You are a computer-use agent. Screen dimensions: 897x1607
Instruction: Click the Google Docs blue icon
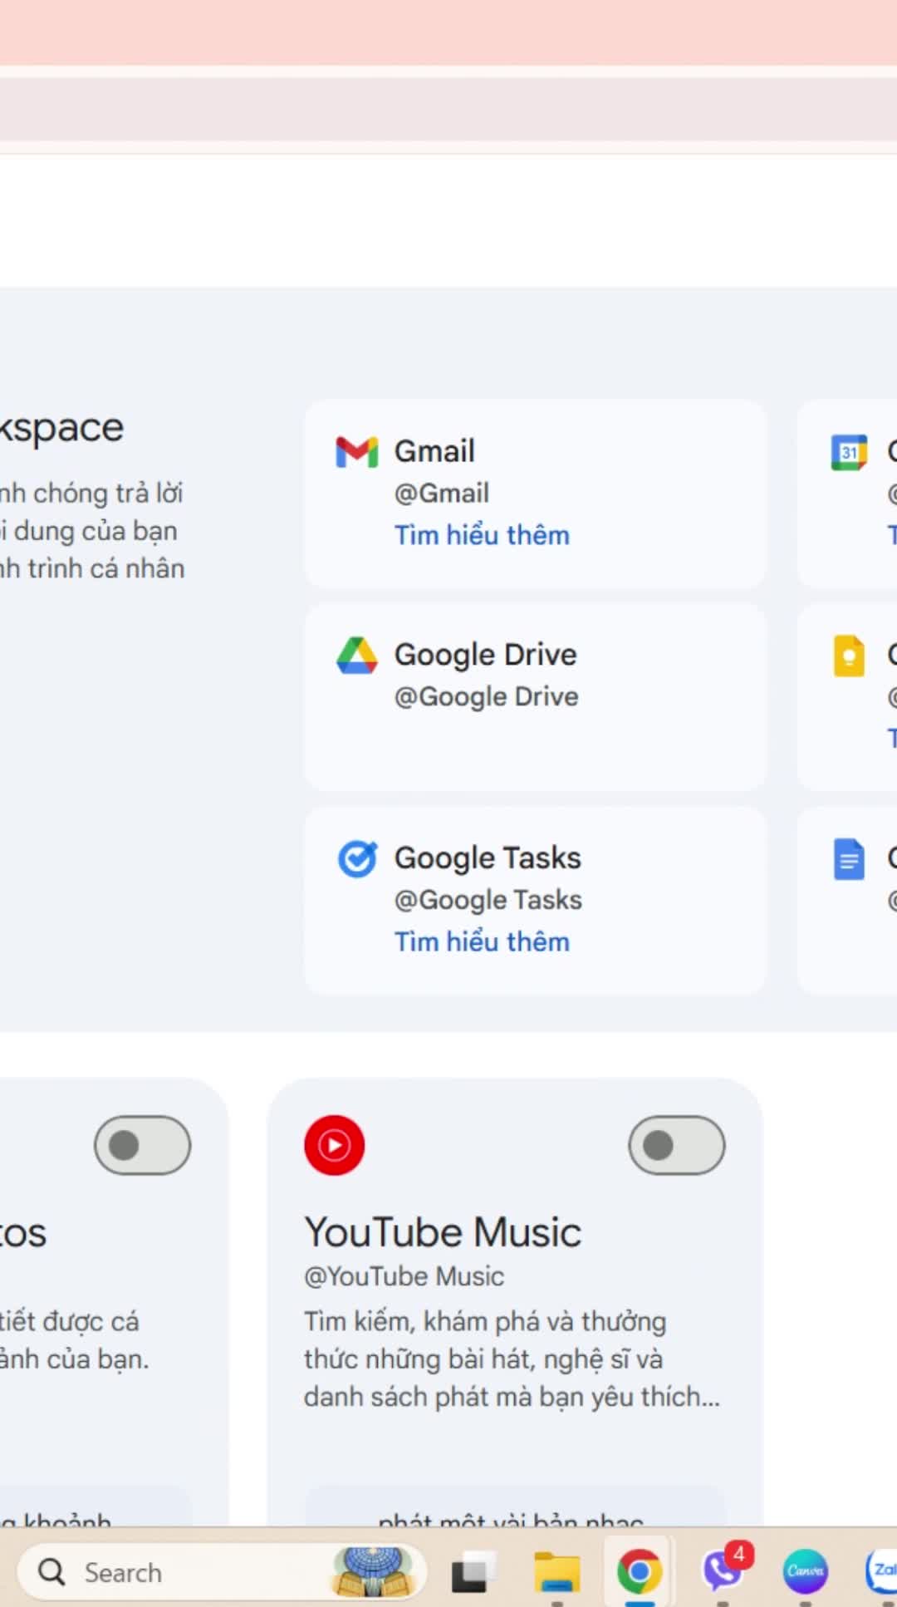coord(849,859)
